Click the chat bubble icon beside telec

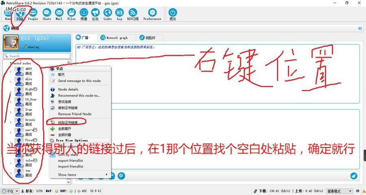(35, 160)
